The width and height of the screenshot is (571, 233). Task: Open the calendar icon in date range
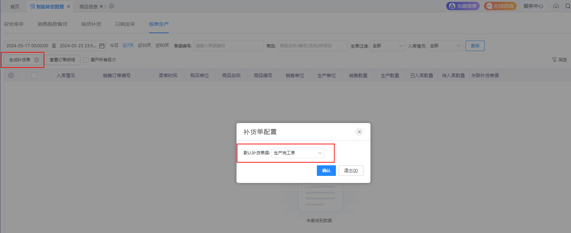pos(102,46)
